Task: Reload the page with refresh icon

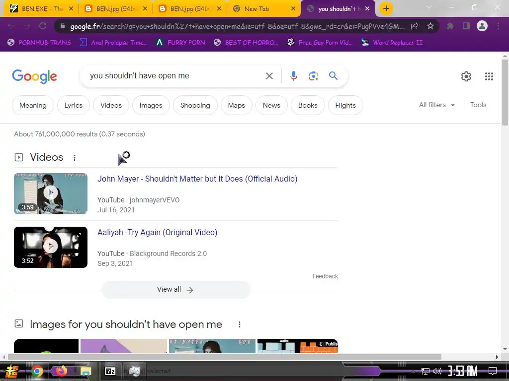Action: [43, 26]
